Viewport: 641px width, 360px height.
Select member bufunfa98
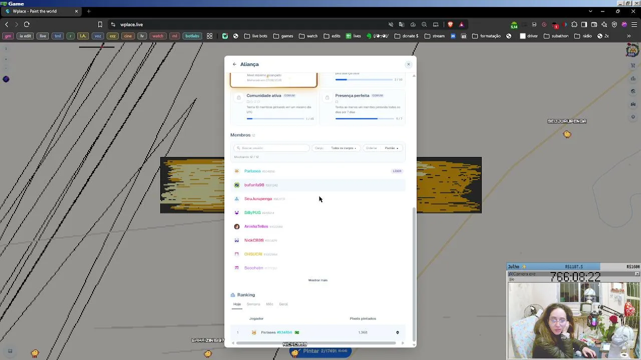(318, 185)
